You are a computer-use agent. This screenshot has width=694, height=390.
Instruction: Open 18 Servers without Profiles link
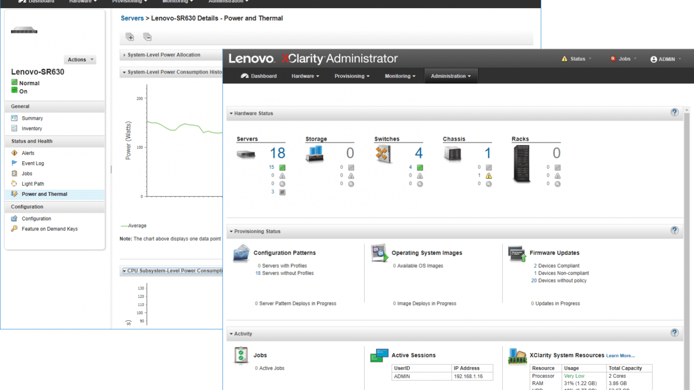(285, 273)
